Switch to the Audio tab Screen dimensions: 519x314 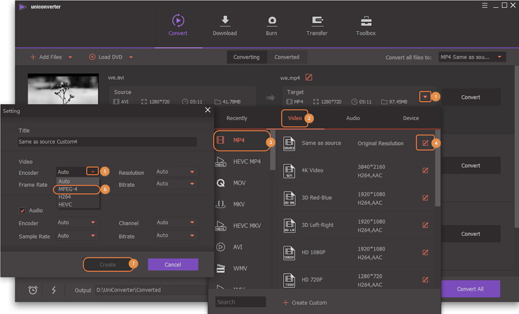(353, 118)
